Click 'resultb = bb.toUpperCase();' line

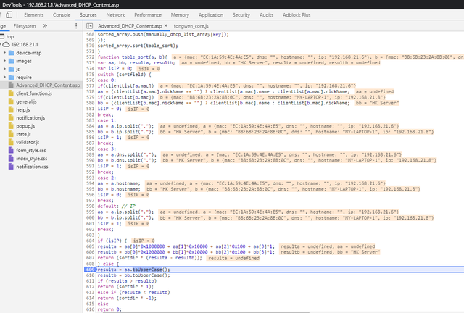[x=133, y=275]
